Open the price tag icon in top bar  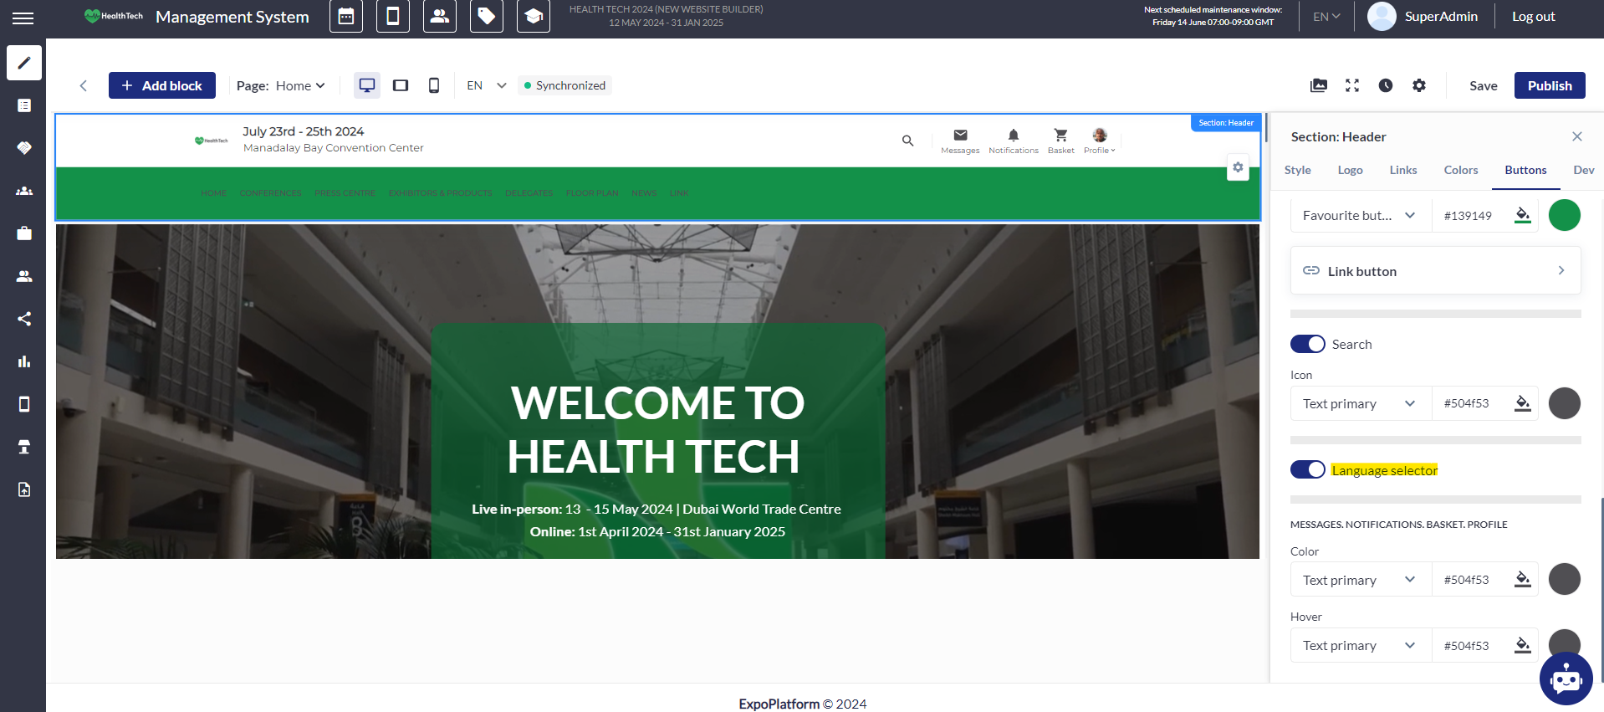pos(487,17)
